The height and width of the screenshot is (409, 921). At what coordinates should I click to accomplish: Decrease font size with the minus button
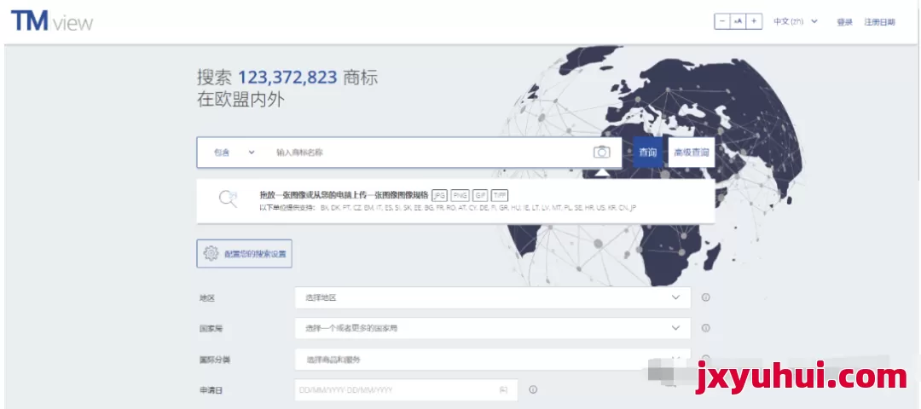coord(722,21)
